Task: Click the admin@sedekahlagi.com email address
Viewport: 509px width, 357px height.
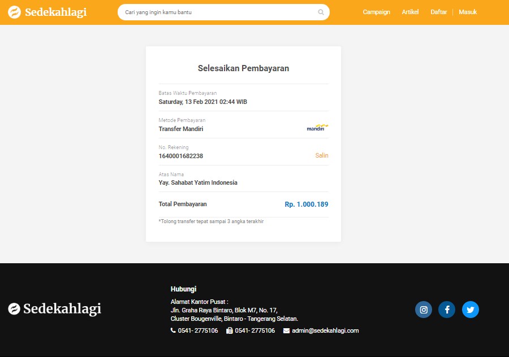Action: (x=325, y=330)
